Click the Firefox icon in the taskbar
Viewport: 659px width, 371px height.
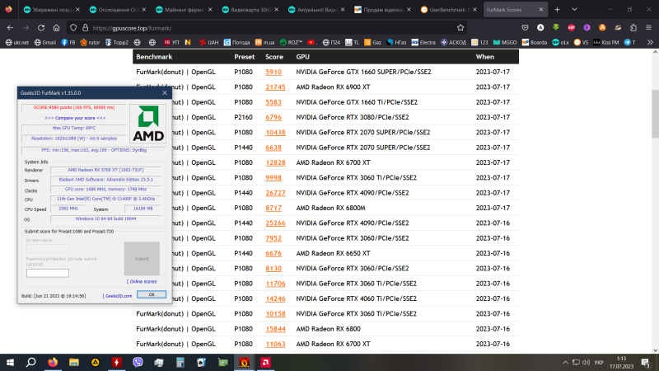pos(53,361)
